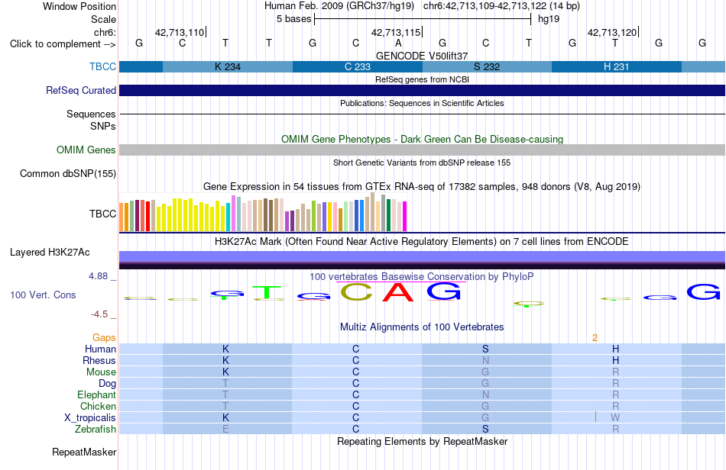Viewport: 726px width, 470px height.
Task: Open the GTEx Gene Expression track title
Action: [x=422, y=187]
